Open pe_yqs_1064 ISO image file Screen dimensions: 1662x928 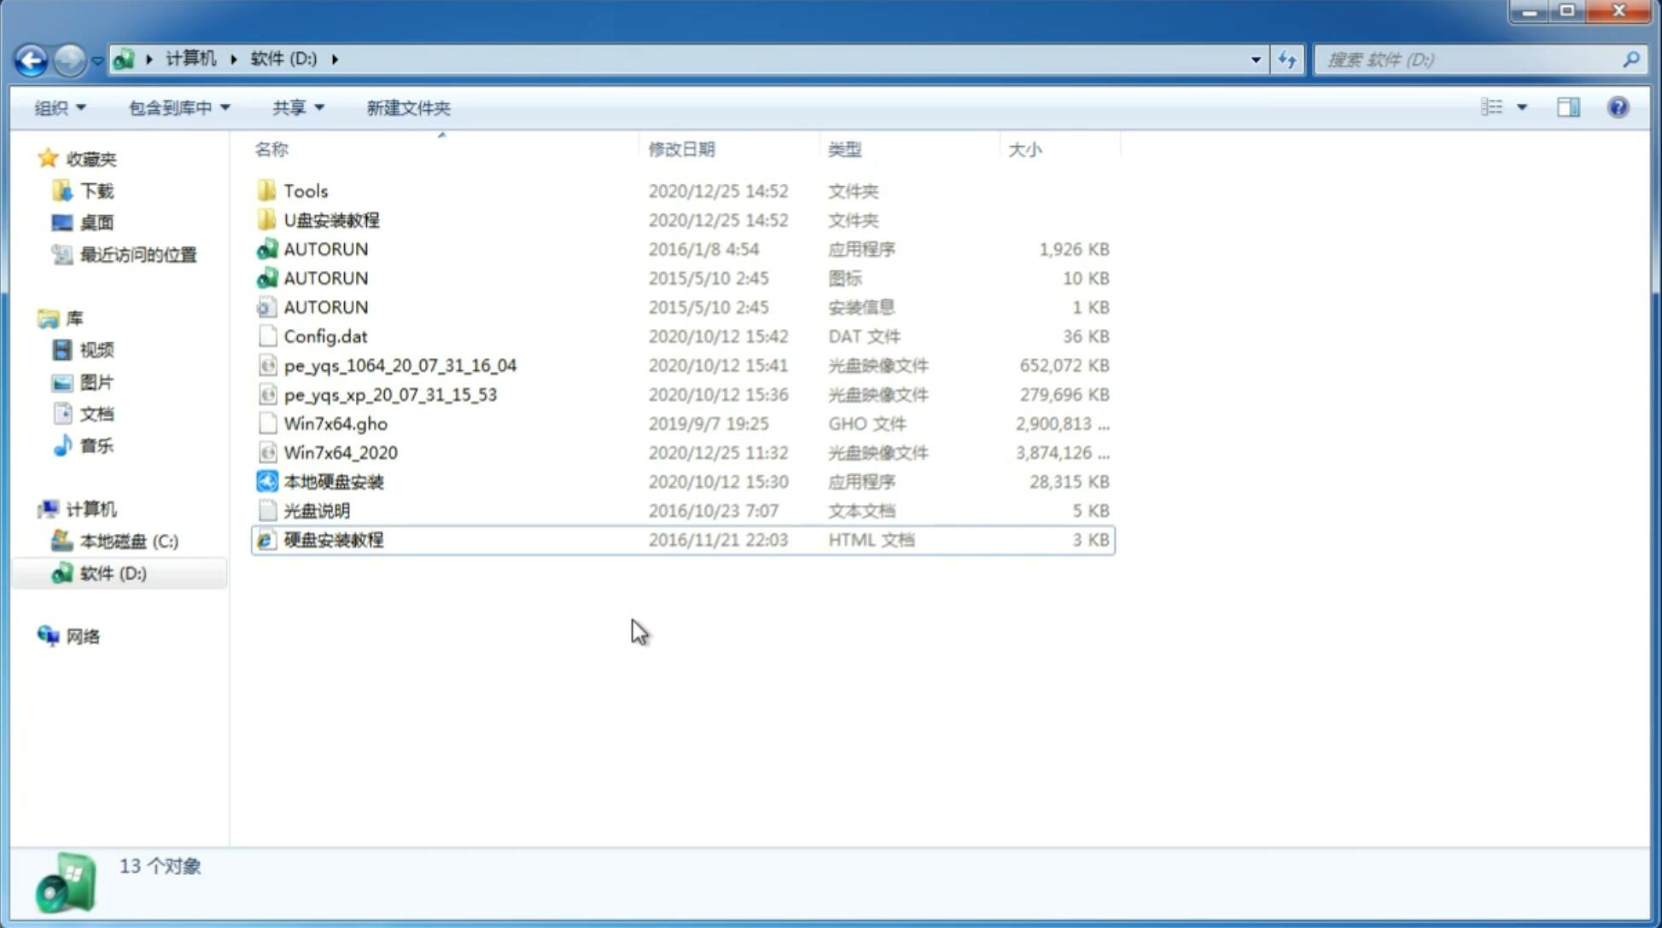tap(400, 365)
